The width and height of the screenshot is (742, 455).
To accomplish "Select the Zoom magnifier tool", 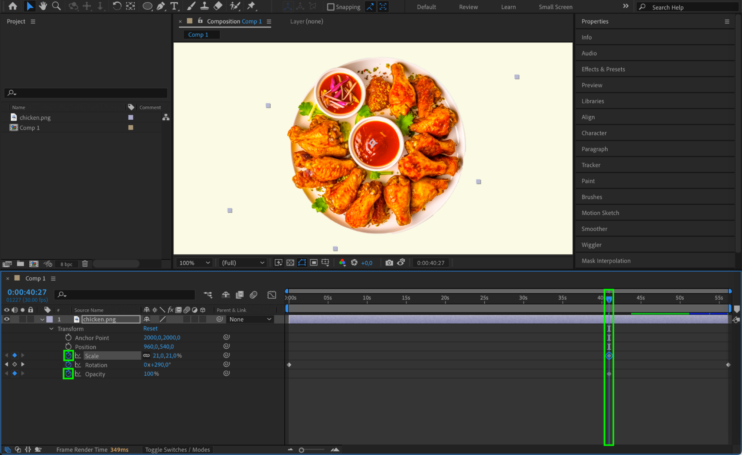I will tap(56, 6).
